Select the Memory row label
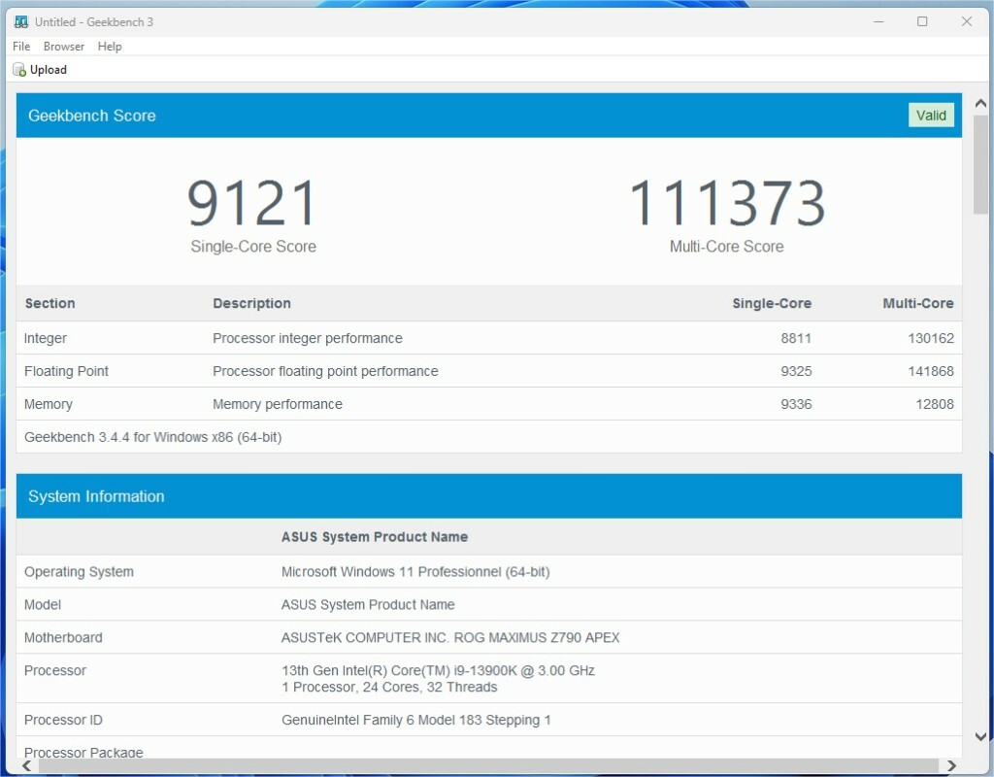 click(49, 404)
